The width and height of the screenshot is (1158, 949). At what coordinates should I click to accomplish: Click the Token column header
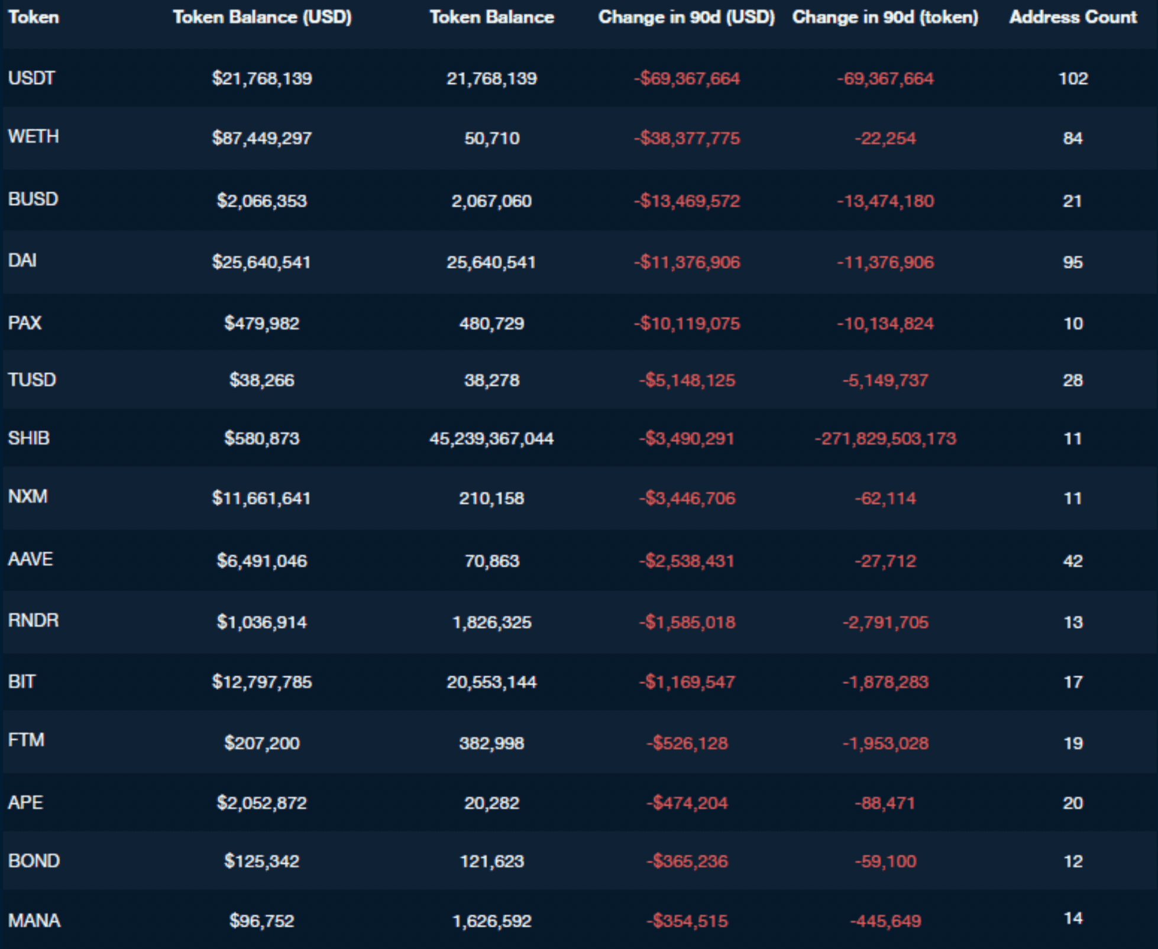pyautogui.click(x=34, y=17)
